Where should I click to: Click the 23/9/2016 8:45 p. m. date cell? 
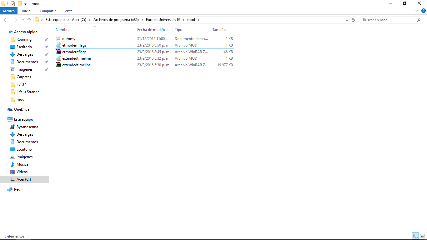tap(154, 52)
